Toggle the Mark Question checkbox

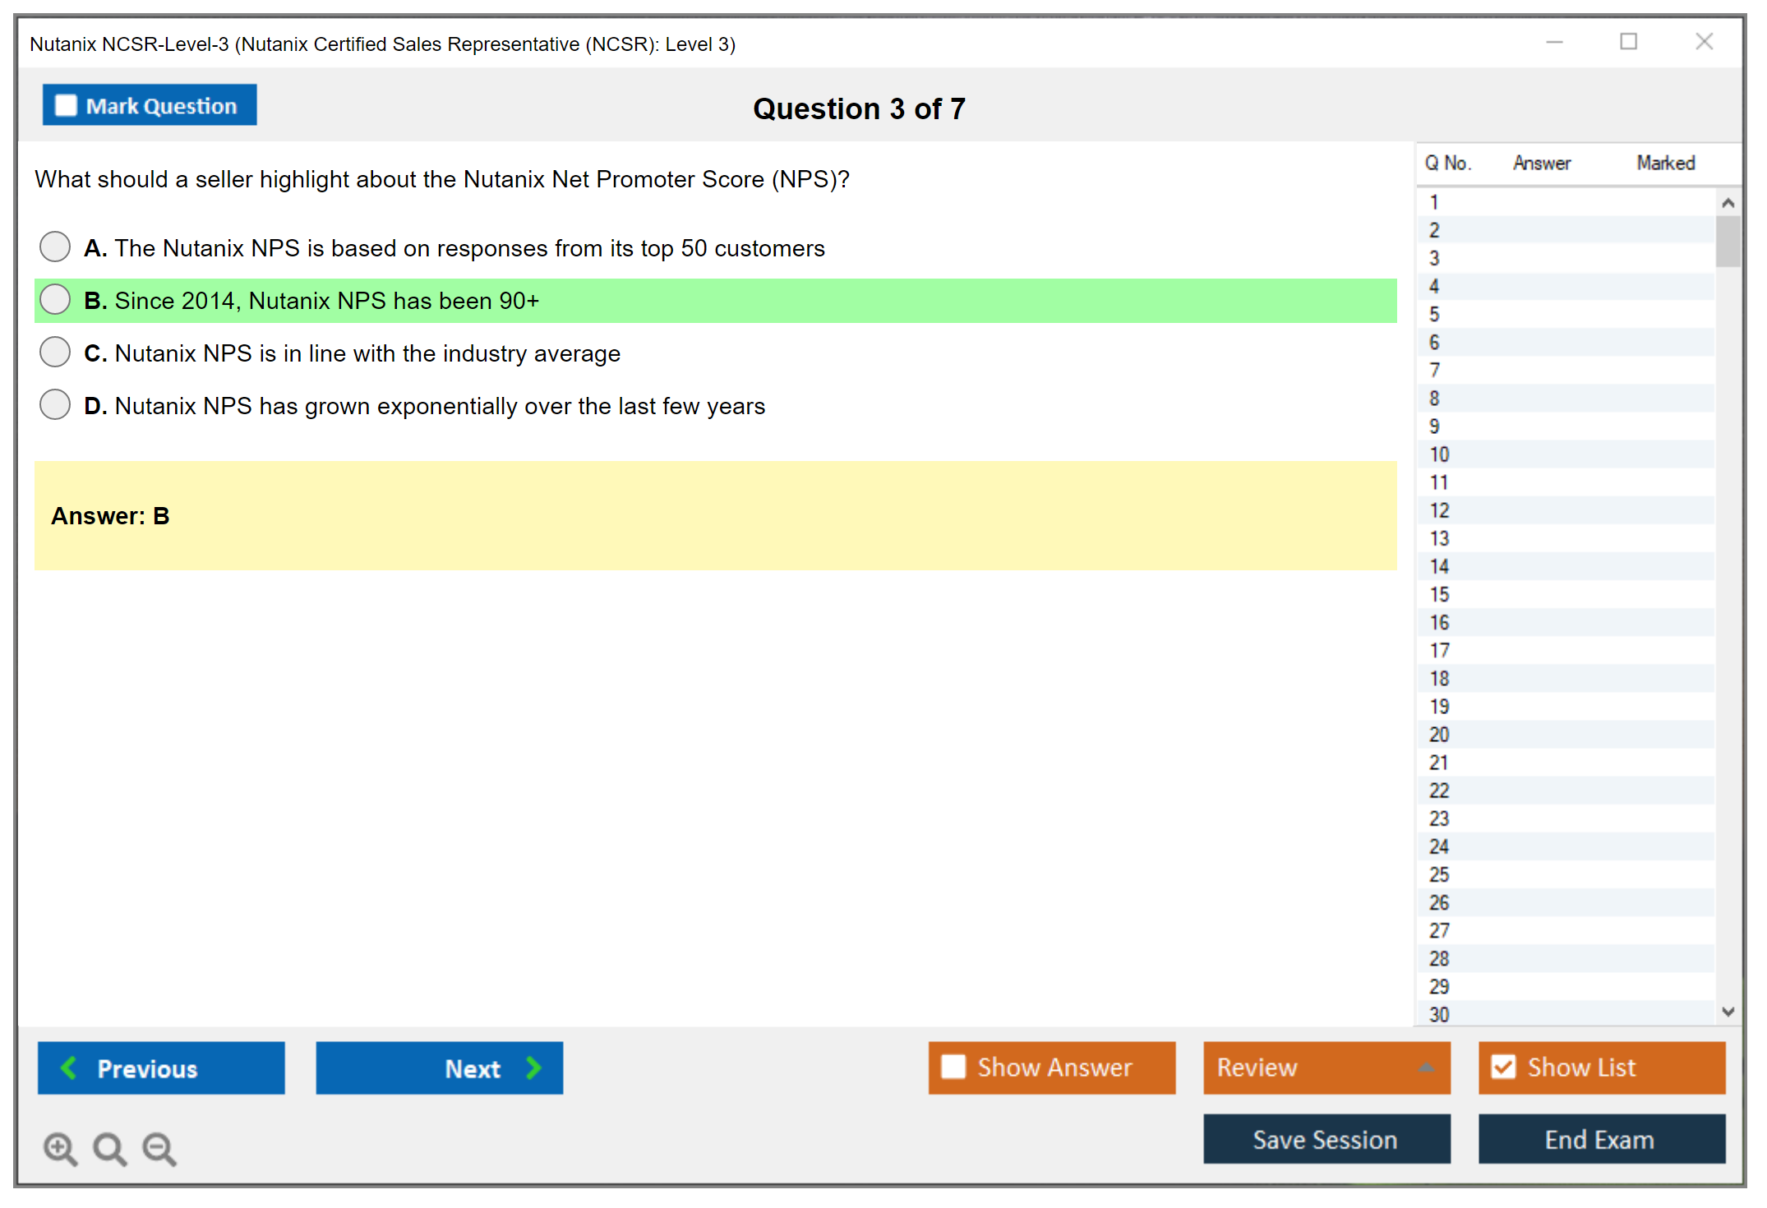pyautogui.click(x=66, y=105)
